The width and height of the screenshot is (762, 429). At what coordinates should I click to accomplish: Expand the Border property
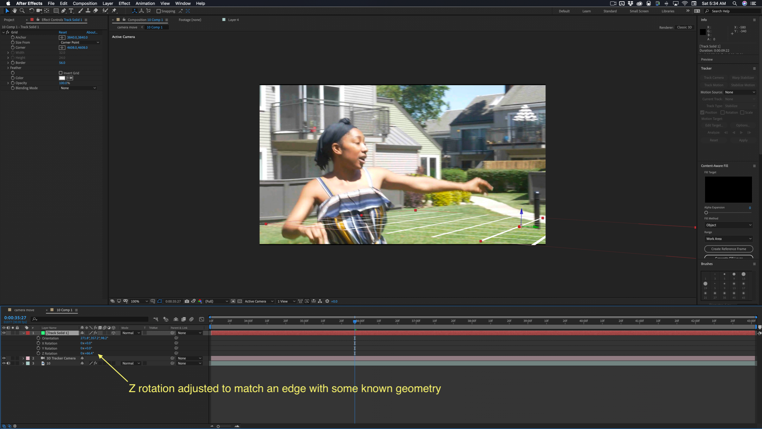tap(8, 63)
